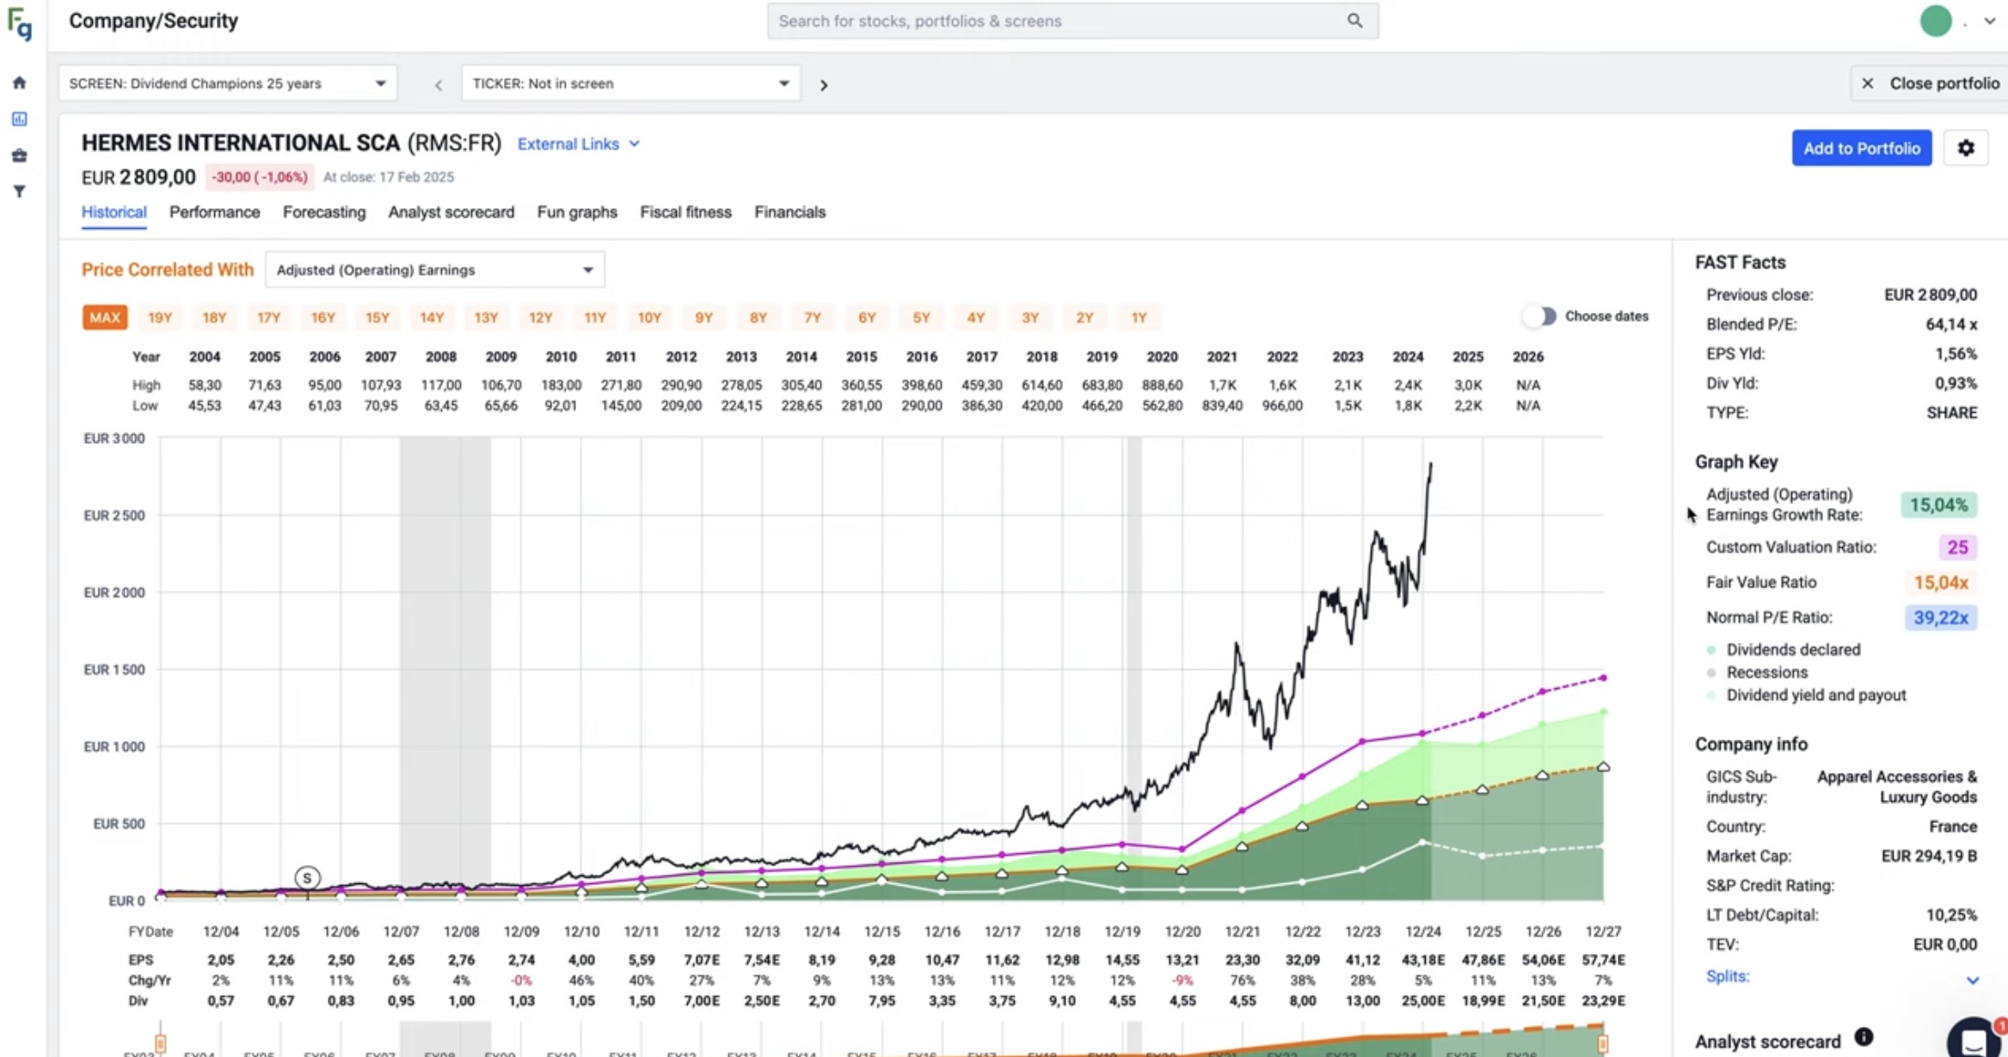Image resolution: width=2008 pixels, height=1057 pixels.
Task: Toggle Normal P/E Ratio 39,22x line
Action: [1940, 618]
